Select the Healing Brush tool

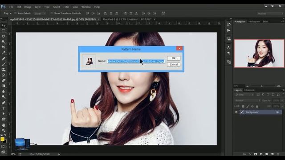(x=4, y=59)
